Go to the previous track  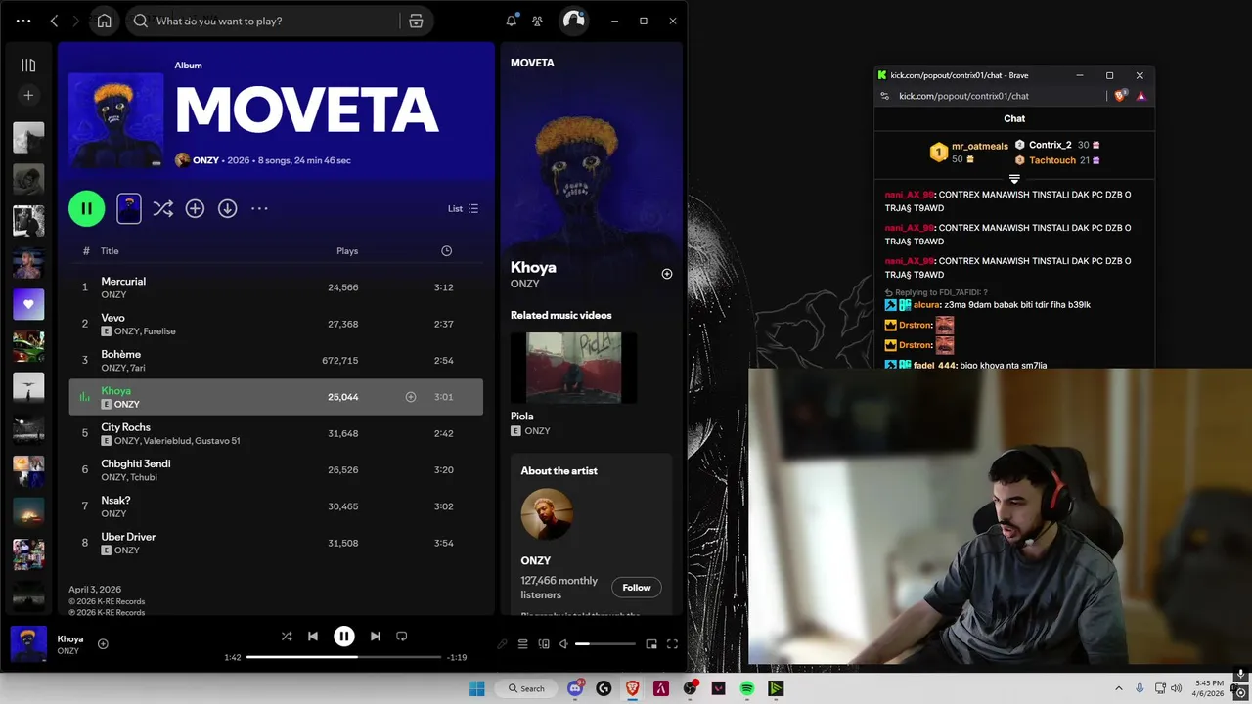(x=313, y=636)
